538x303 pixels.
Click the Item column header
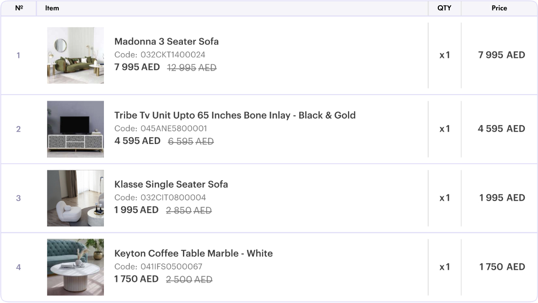[52, 8]
